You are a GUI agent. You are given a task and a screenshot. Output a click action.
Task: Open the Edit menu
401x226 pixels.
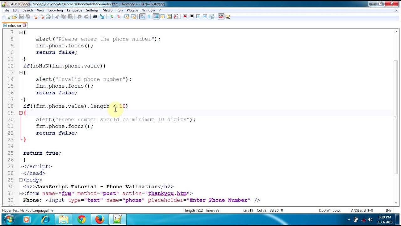(16, 10)
